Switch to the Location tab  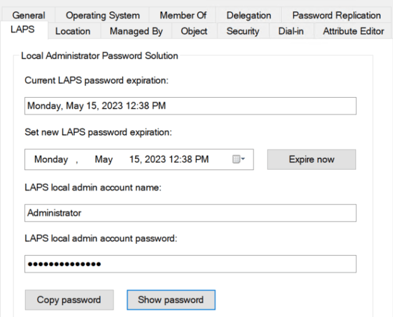coord(72,31)
